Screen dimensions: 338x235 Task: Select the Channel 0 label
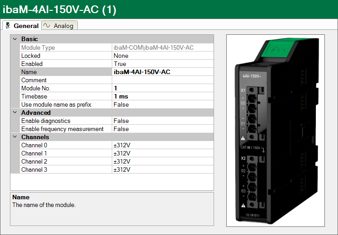pos(34,145)
